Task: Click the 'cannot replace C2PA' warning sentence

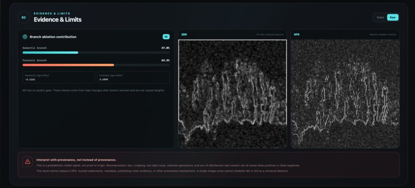Action: [162, 171]
